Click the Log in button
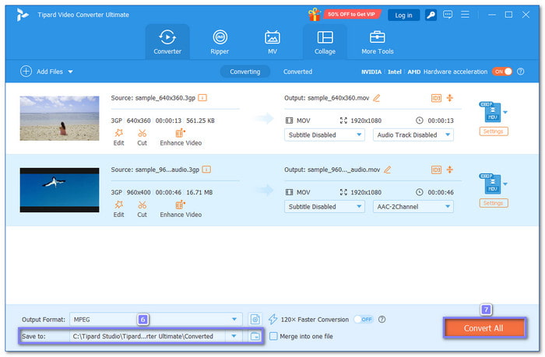This screenshot has height=357, width=545. (403, 15)
